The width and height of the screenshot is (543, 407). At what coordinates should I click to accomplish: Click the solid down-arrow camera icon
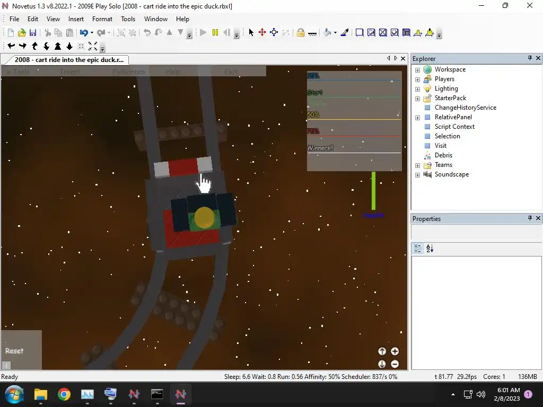pos(69,46)
